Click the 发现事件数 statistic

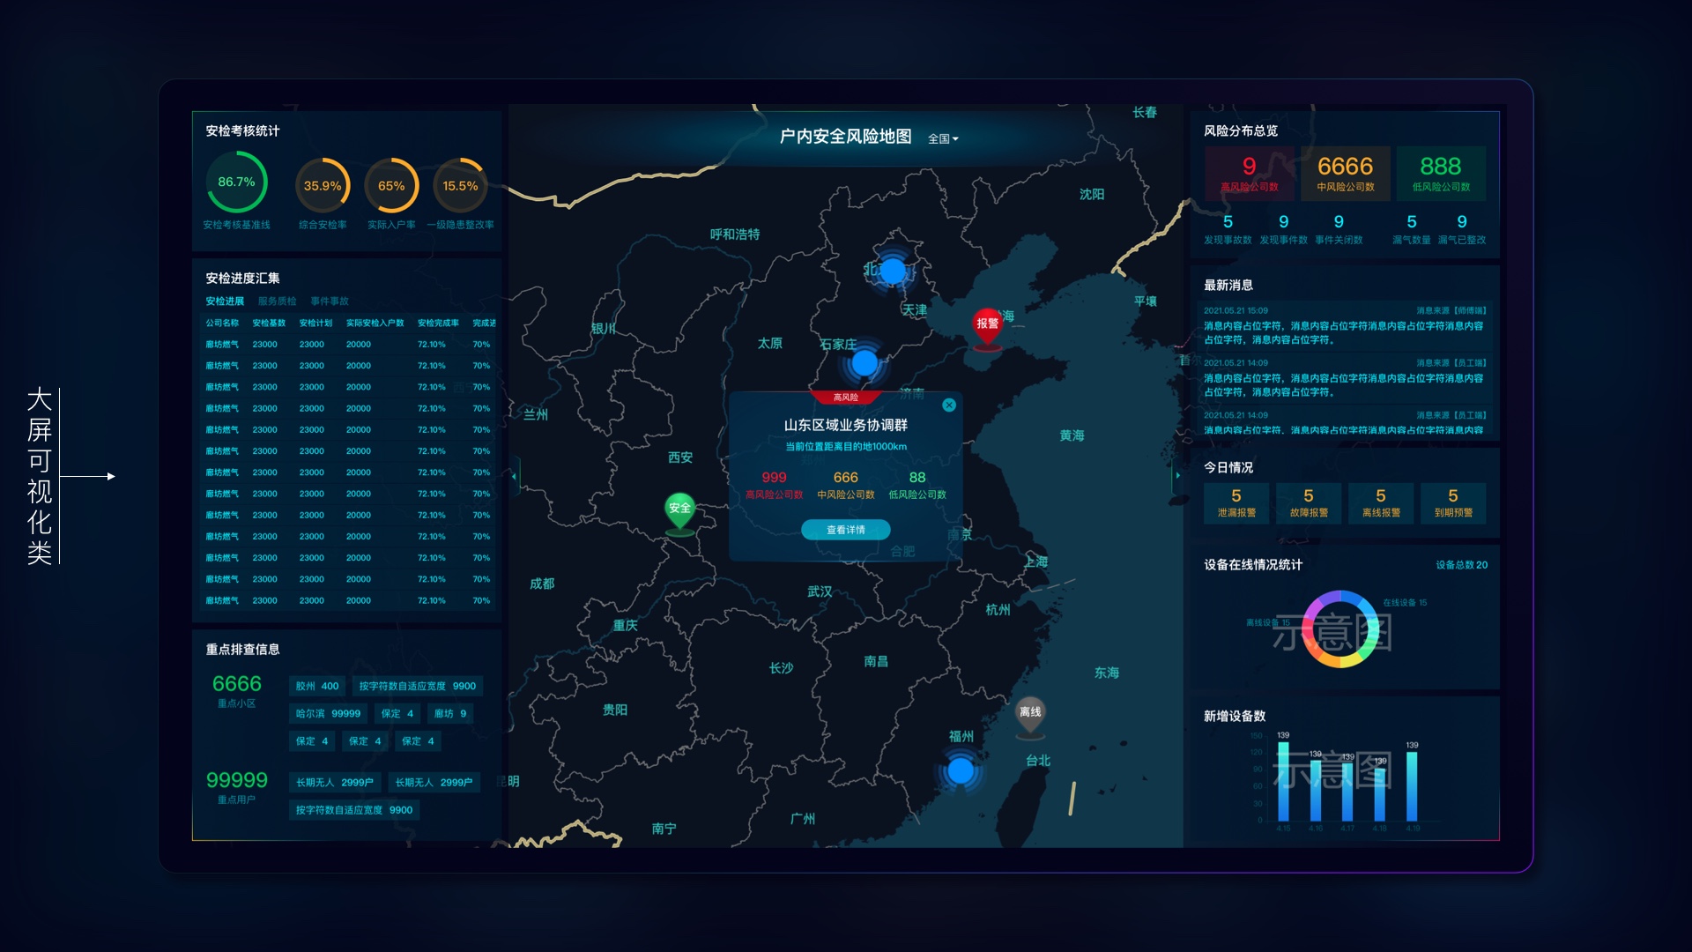click(x=1283, y=229)
